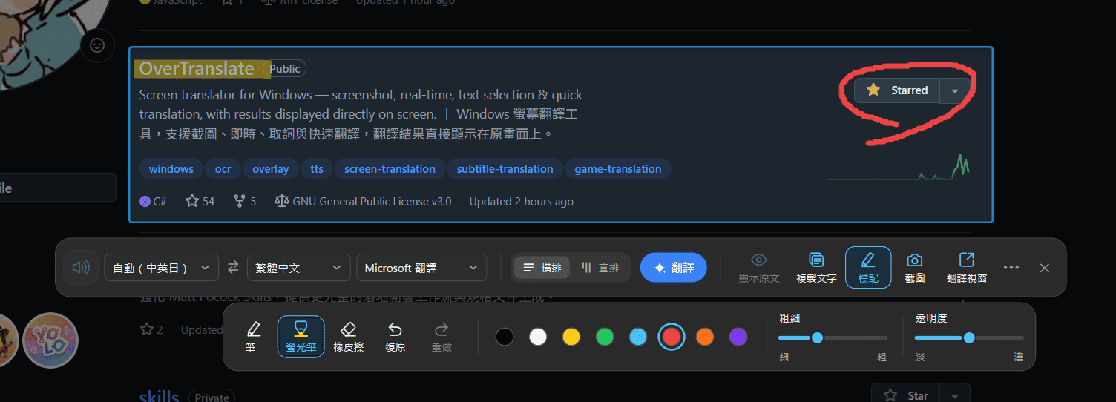Pick the black color swatch
The image size is (1116, 402).
[505, 337]
